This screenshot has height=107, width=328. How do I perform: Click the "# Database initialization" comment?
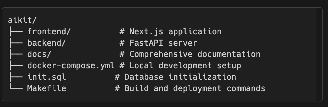[x=175, y=77]
